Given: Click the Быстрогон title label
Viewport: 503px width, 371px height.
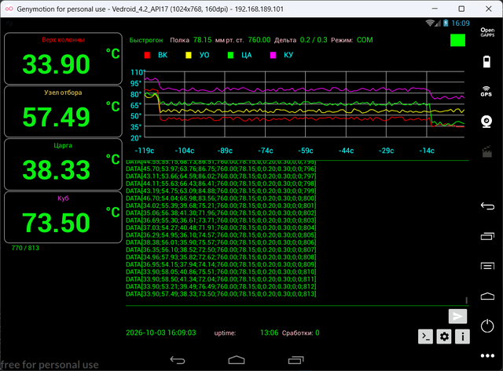Looking at the screenshot, I should pos(146,40).
